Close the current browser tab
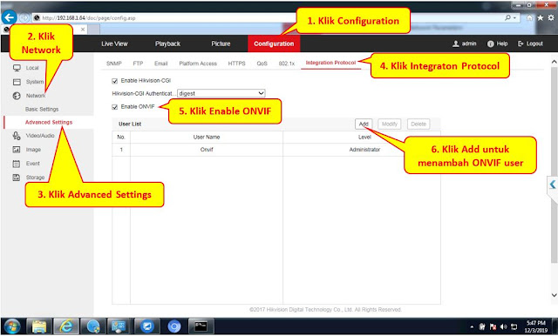 83,29
